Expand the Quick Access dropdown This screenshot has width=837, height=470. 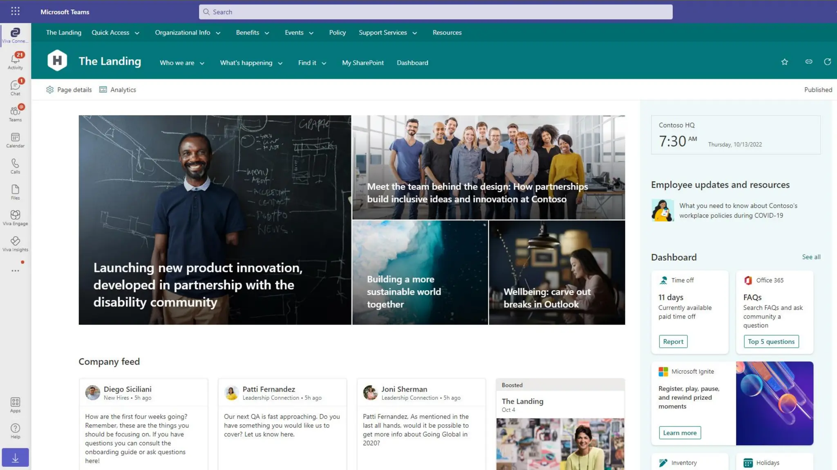[x=115, y=33]
